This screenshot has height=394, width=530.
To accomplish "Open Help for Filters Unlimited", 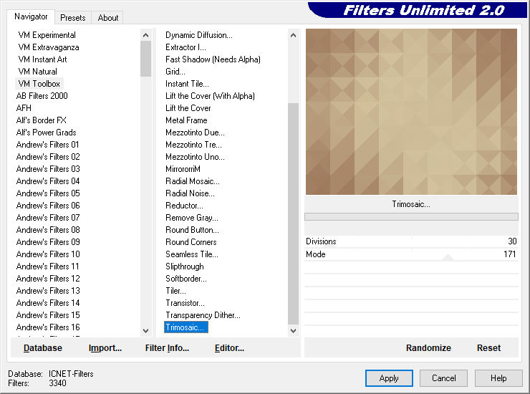I will pyautogui.click(x=498, y=378).
